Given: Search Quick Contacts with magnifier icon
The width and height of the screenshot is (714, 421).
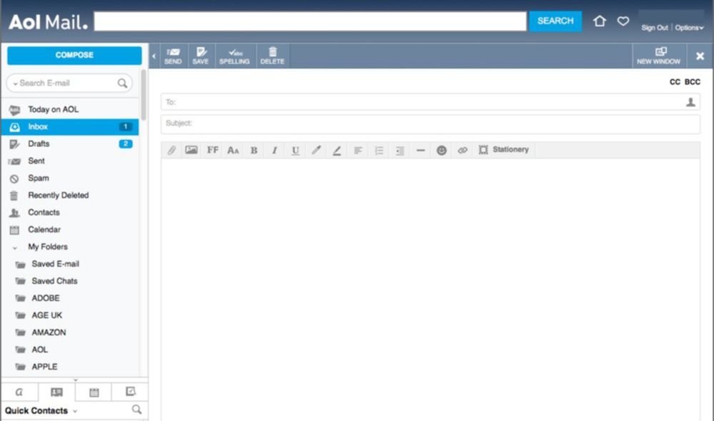Looking at the screenshot, I should pos(137,409).
